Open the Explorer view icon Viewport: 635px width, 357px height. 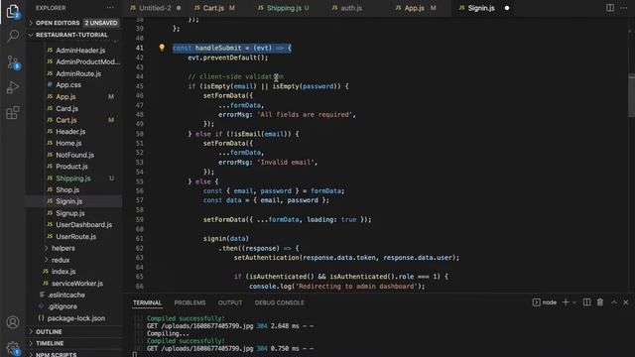pyautogui.click(x=13, y=11)
